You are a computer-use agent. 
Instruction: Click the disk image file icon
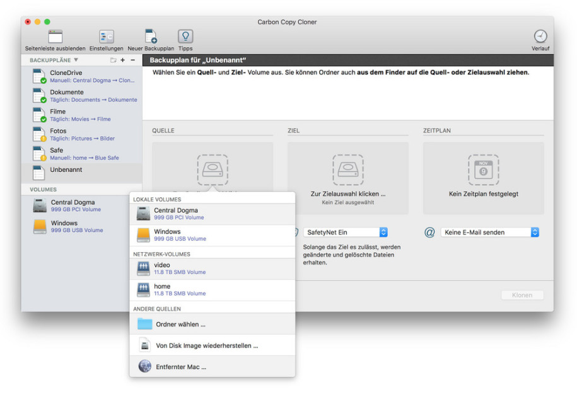pos(145,345)
